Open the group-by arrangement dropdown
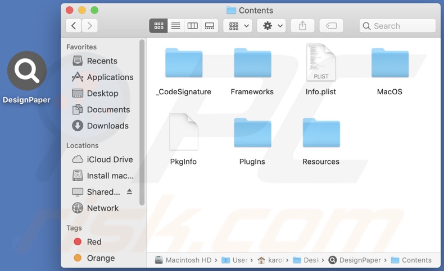 click(238, 26)
